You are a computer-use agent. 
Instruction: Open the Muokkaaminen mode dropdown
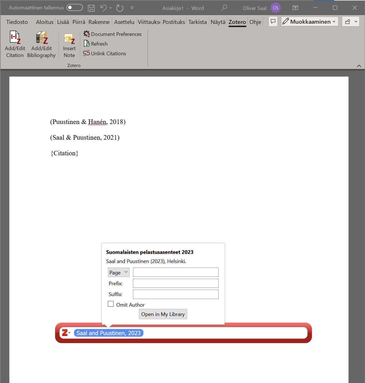click(x=310, y=21)
